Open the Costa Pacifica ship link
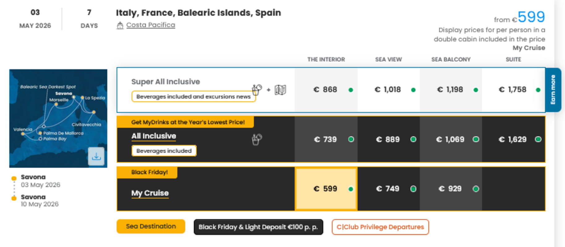Image resolution: width=565 pixels, height=247 pixels. 151,25
